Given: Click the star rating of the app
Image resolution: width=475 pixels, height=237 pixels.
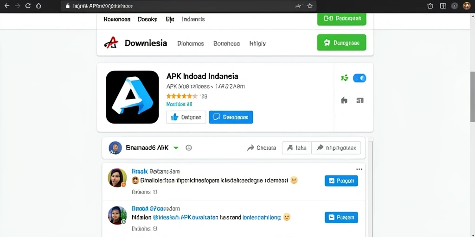Looking at the screenshot, I should 182,96.
